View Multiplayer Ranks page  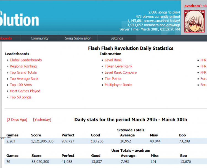[118, 85]
